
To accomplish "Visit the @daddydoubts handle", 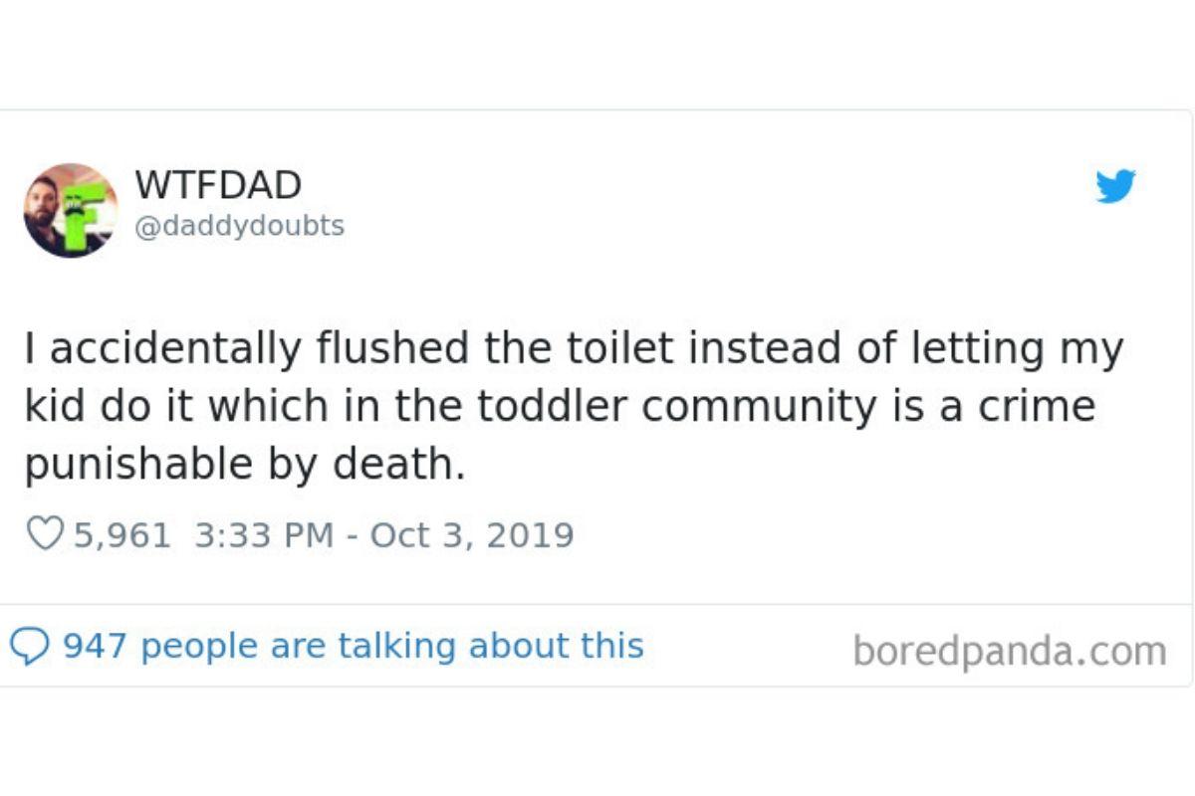I will click(239, 227).
